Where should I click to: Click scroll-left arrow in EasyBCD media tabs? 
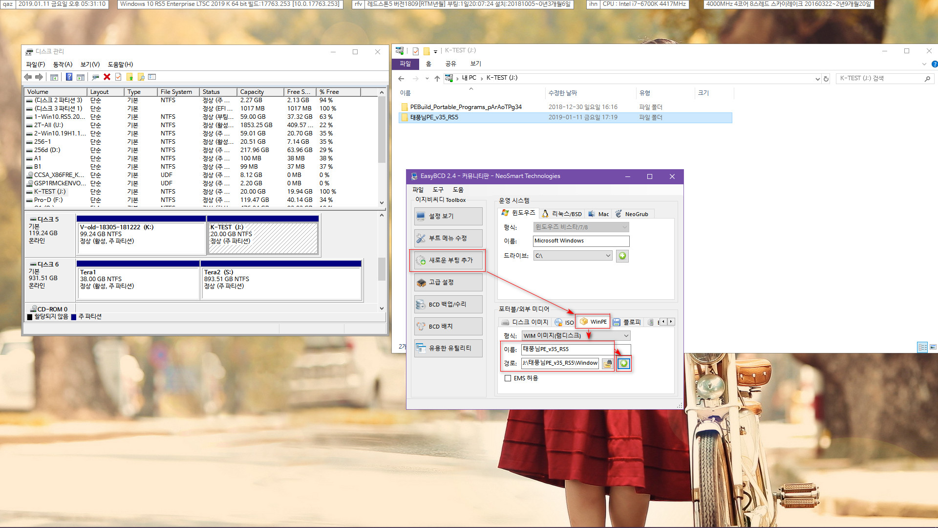pos(663,322)
